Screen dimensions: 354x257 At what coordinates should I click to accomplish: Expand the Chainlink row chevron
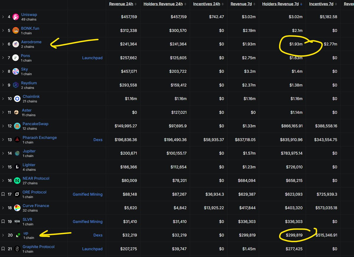(x=3, y=99)
